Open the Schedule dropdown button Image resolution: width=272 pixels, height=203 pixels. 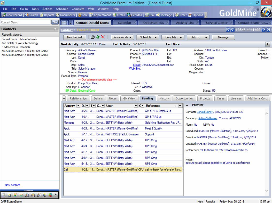tap(147, 37)
